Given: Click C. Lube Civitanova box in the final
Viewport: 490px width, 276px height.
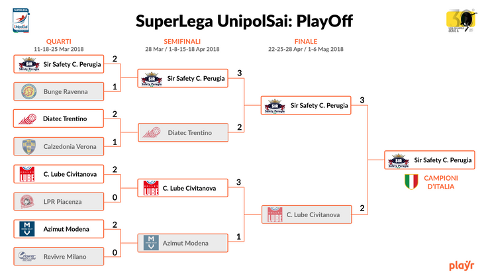Looking at the screenshot, I should click(305, 214).
